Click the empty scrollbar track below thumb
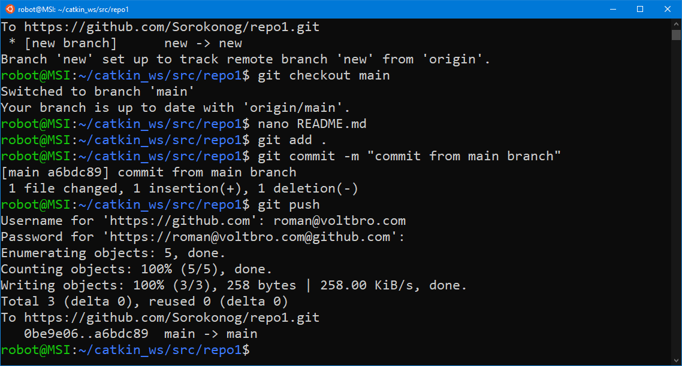Image resolution: width=682 pixels, height=366 pixels. (676, 197)
